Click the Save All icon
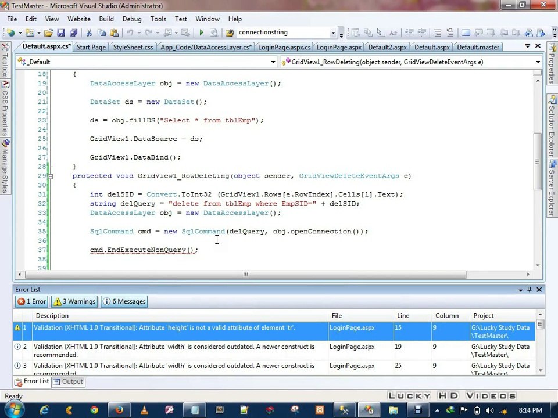 coord(73,33)
